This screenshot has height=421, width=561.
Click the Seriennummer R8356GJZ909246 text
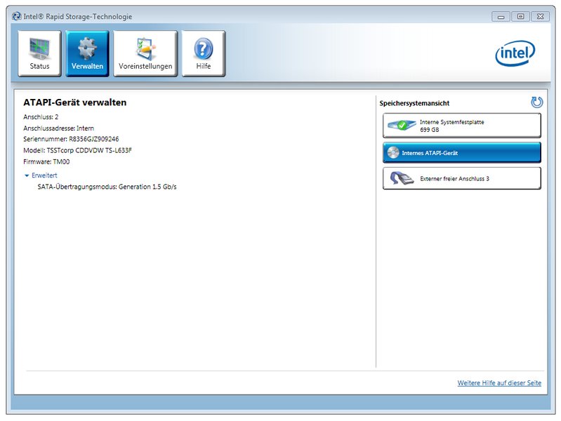(x=71, y=139)
